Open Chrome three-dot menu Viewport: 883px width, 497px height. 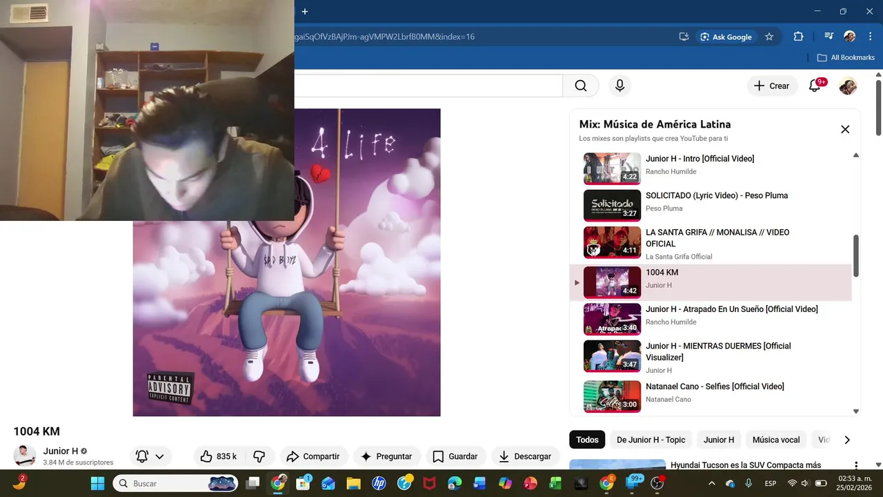[x=869, y=37]
